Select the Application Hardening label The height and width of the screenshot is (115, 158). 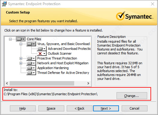point(53,68)
